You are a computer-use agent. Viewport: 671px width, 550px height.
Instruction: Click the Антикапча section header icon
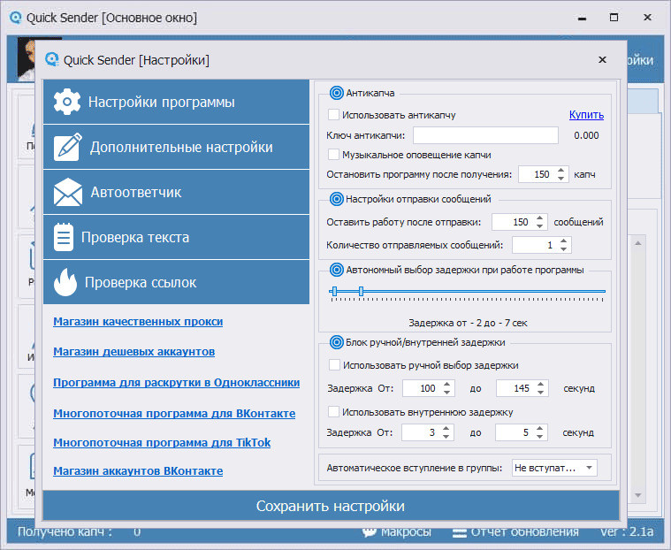point(336,92)
